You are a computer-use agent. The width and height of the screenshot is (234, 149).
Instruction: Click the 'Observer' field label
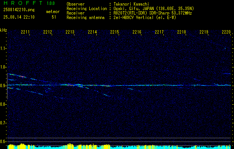pos(76,4)
